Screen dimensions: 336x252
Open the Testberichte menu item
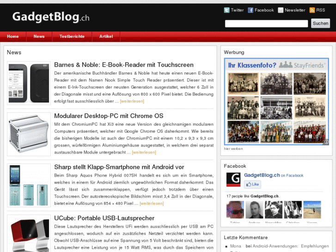(72, 37)
